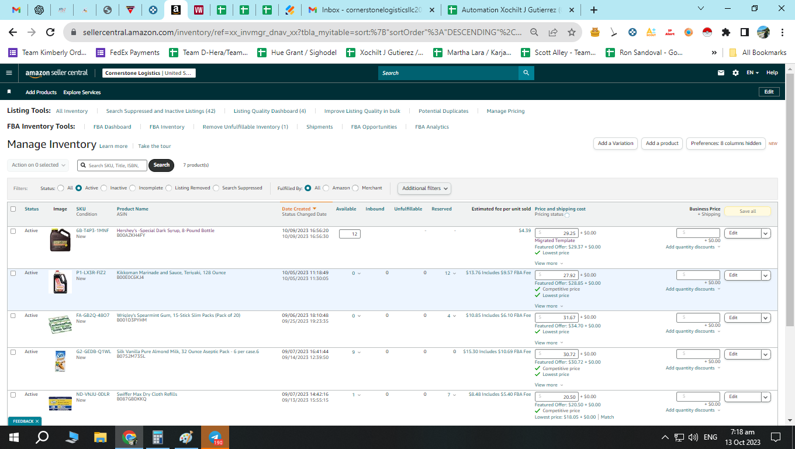The image size is (795, 449).
Task: Open Chrome side panel icon
Action: coord(745,32)
